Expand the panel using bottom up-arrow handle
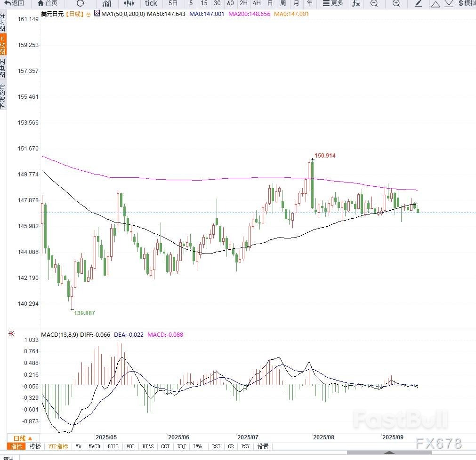The image size is (476, 460). tap(389, 452)
